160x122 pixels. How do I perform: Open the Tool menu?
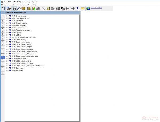[x=19, y=5]
